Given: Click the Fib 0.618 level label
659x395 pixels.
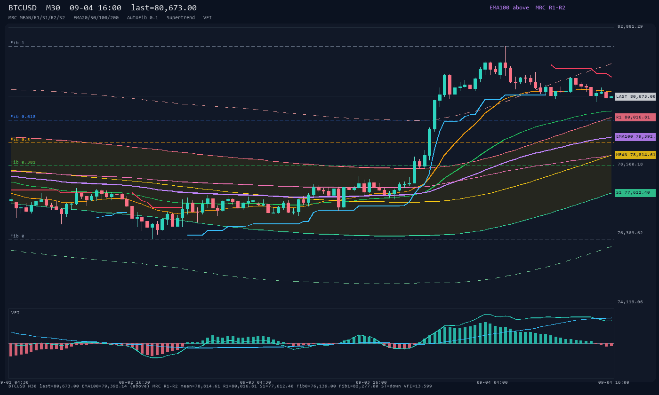Looking at the screenshot, I should [x=23, y=117].
